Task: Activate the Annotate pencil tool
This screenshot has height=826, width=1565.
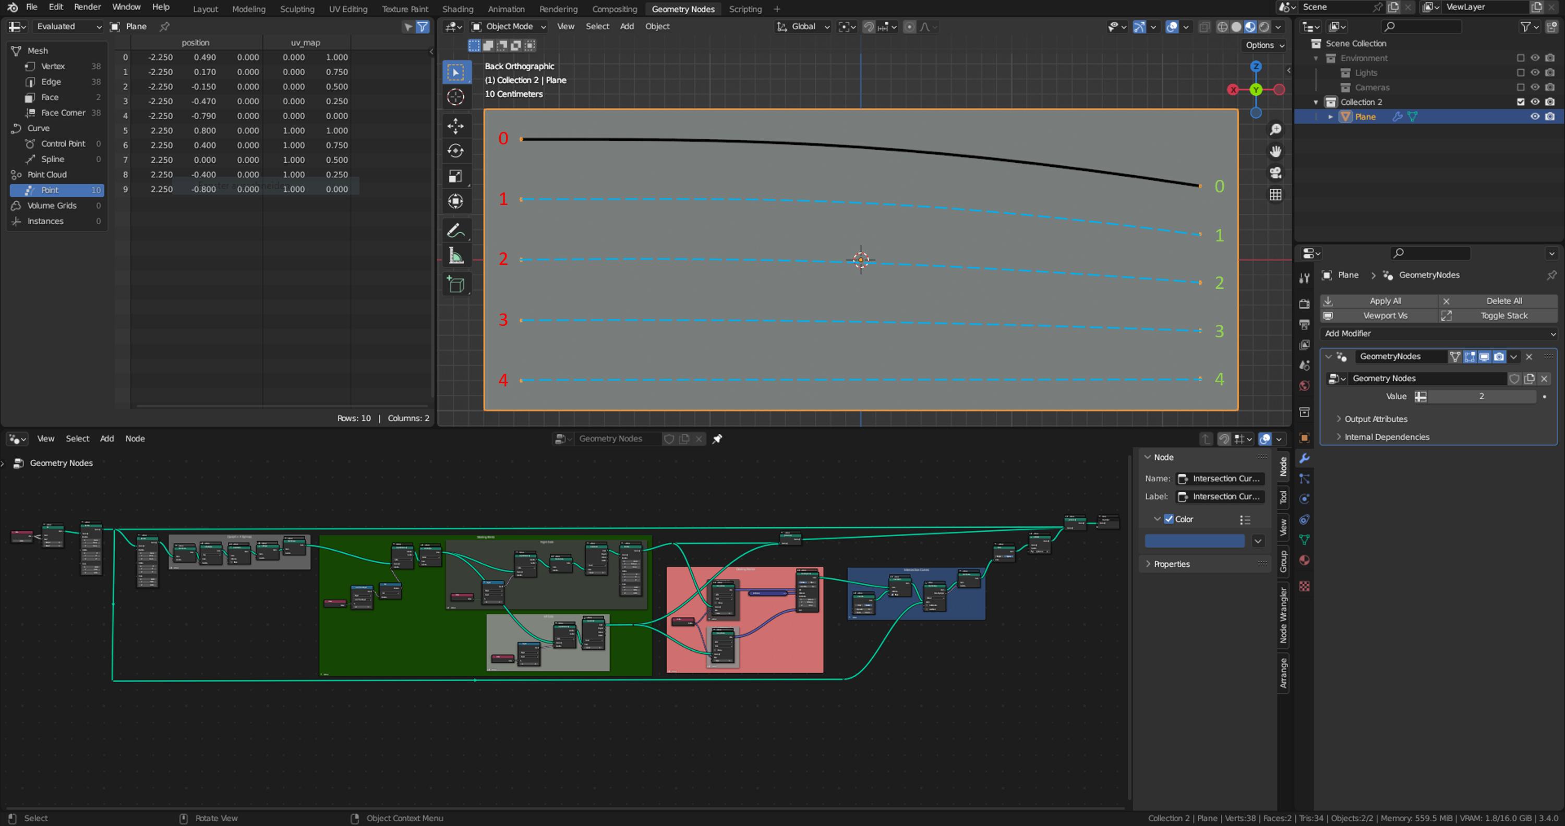Action: (455, 231)
